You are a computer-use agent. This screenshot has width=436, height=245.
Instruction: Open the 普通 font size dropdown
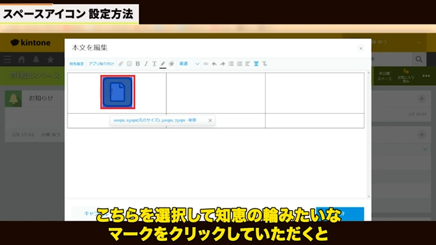[x=189, y=64]
